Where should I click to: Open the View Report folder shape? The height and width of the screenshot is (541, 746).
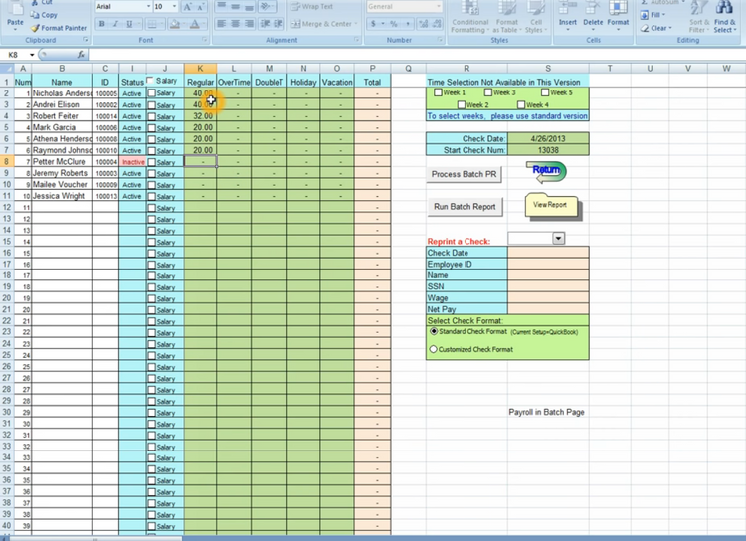[x=550, y=205]
